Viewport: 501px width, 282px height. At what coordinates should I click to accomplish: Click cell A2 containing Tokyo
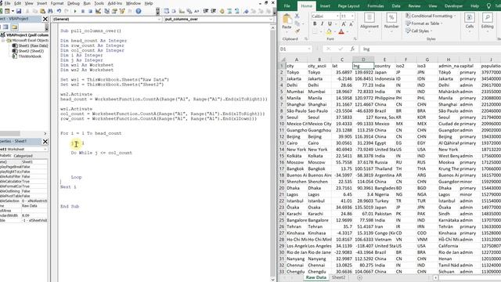coord(297,72)
